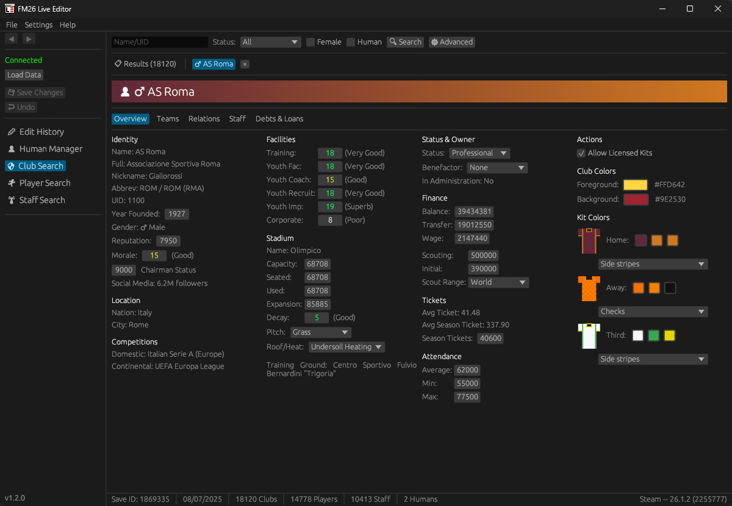This screenshot has height=506, width=732.
Task: Open the Status filter dropdown
Action: [270, 42]
